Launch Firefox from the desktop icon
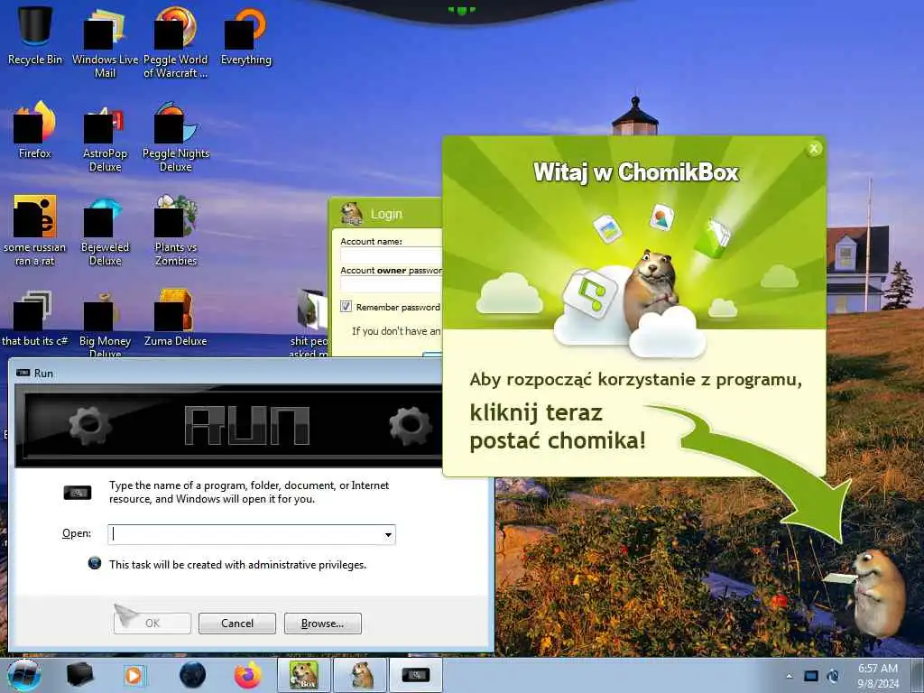Image resolution: width=924 pixels, height=693 pixels. [35, 128]
